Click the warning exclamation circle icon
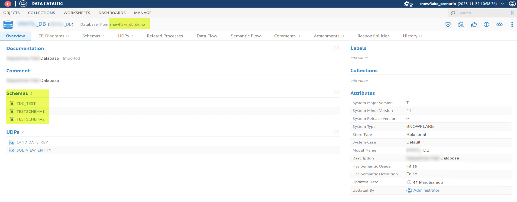The height and width of the screenshot is (202, 517). (x=486, y=25)
